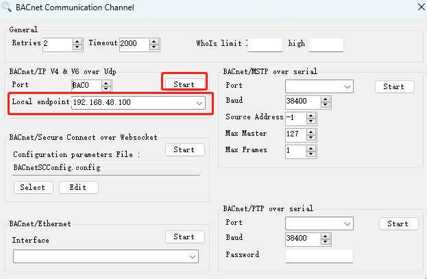
Task: Increase the MSTP Baud value
Action: click(x=325, y=99)
